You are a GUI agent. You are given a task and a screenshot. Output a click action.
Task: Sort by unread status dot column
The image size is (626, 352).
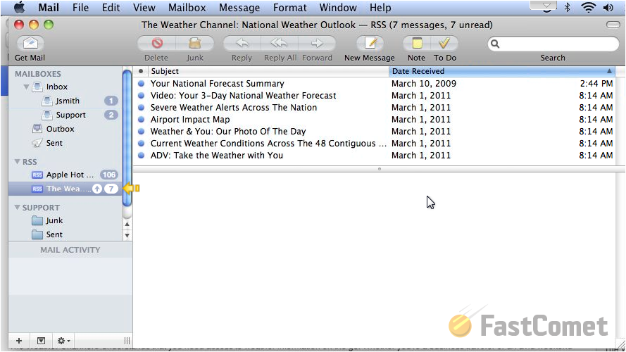point(141,71)
